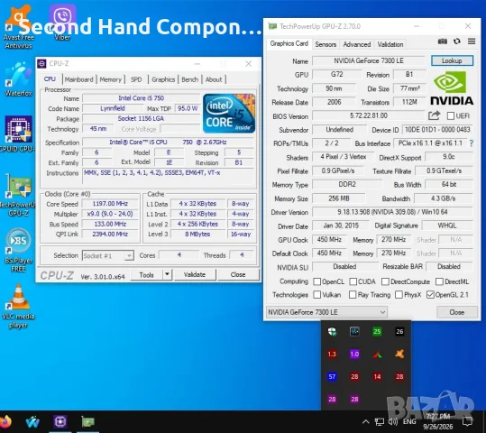Open VLC media player desktop shortcut
Screen dimensions: 486x433
[18, 306]
